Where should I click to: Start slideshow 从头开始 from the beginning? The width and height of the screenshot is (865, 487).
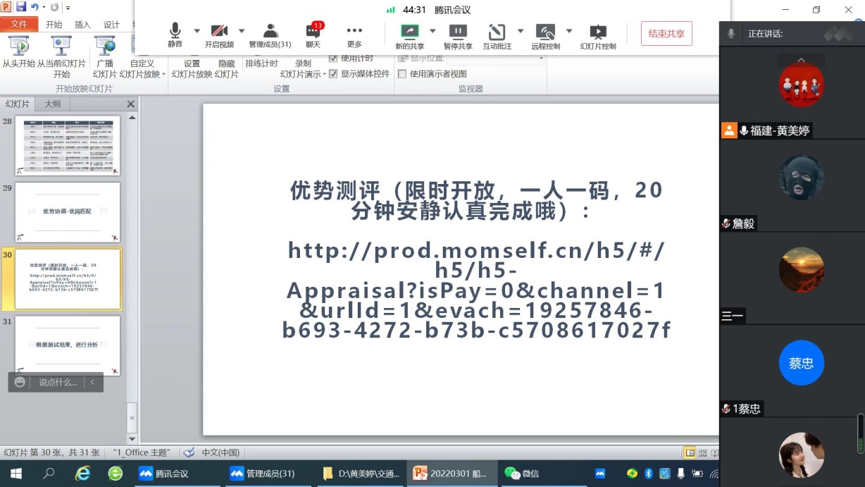coord(18,51)
